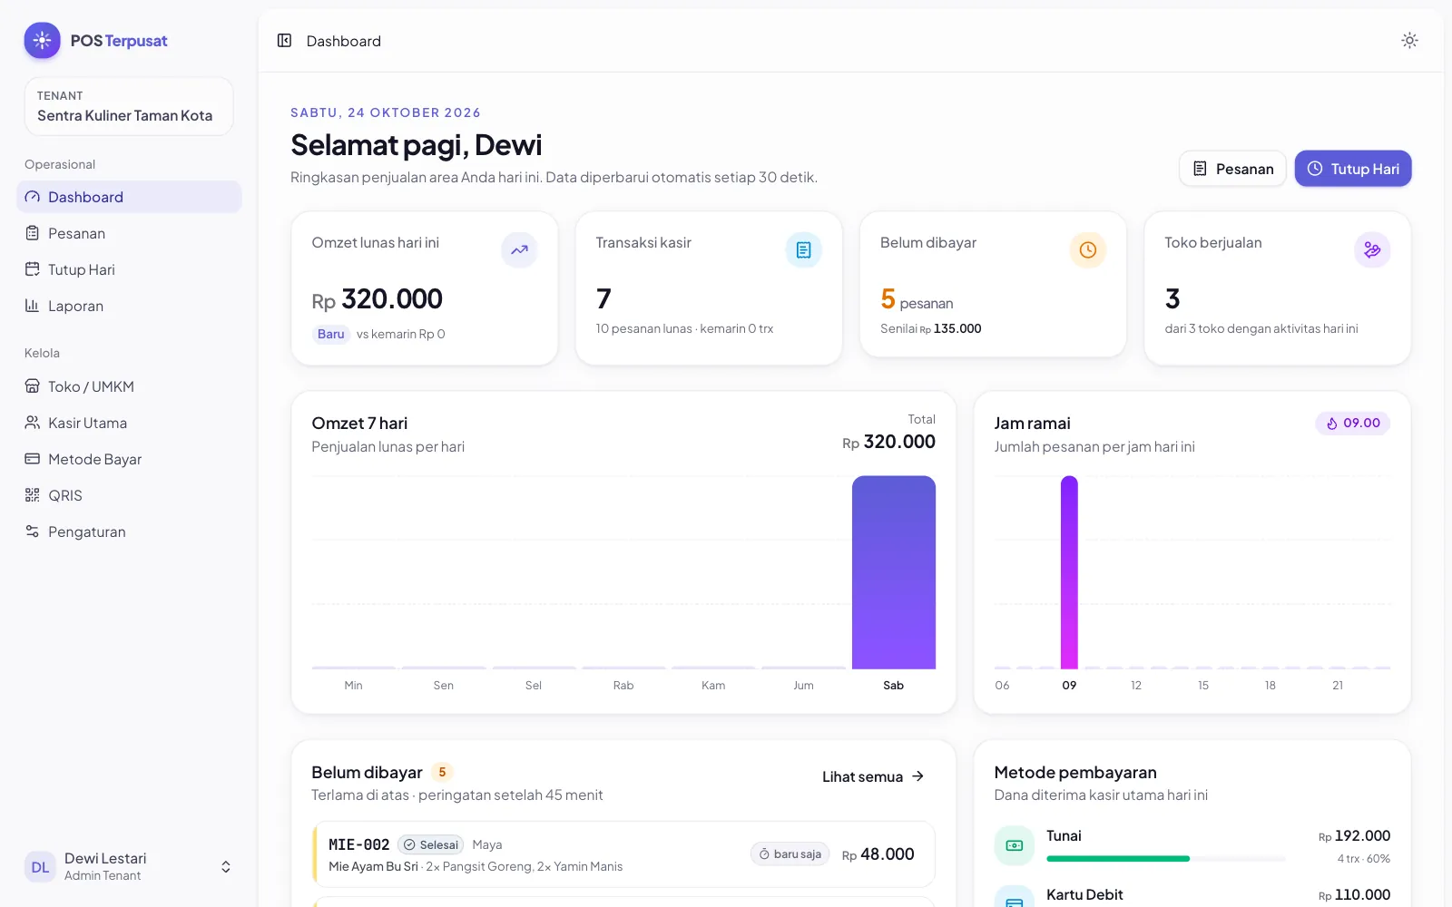The width and height of the screenshot is (1452, 907).
Task: Open the Dashboard sidebar menu
Action: tap(129, 197)
